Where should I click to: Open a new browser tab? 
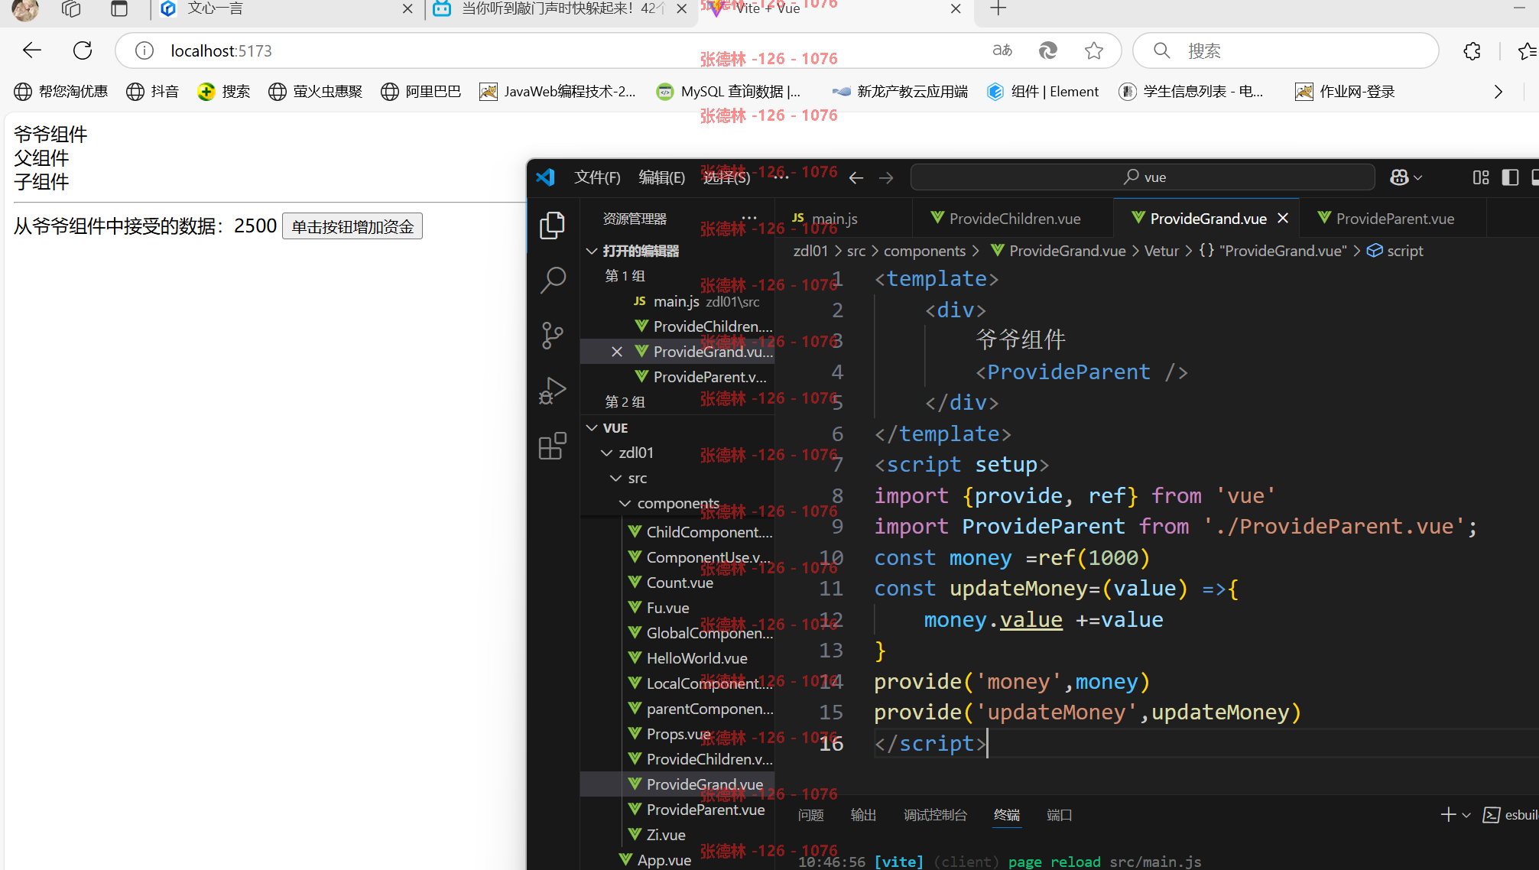click(998, 8)
